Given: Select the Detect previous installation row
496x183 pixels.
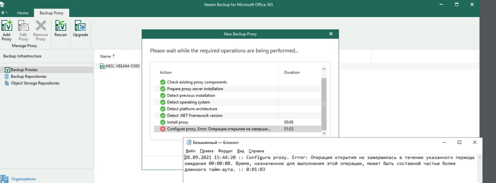Looking at the screenshot, I should tap(238, 96).
